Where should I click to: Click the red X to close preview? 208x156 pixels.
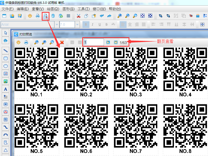[x=62, y=42]
